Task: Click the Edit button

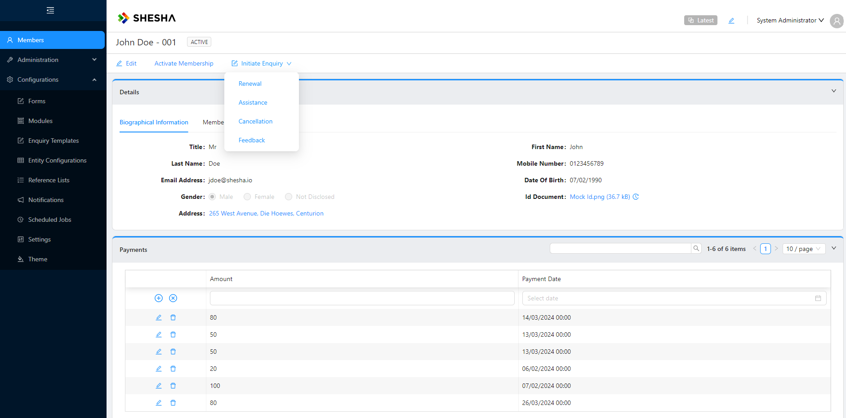Action: (126, 63)
